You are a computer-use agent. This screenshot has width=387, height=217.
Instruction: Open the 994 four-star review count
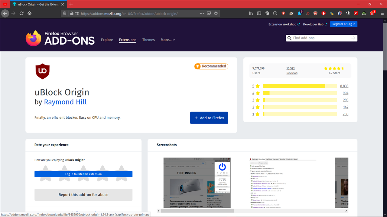tap(346, 93)
